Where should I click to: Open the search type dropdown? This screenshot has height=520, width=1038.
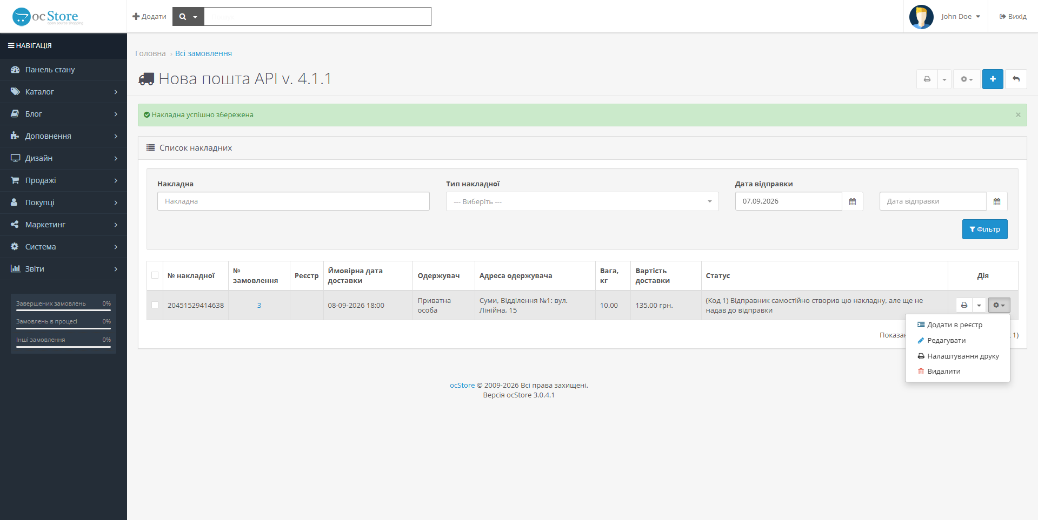tap(188, 17)
